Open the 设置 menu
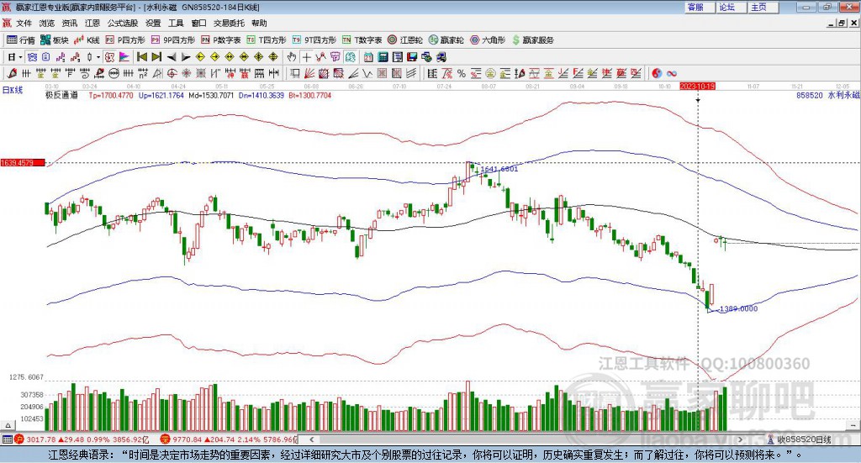 point(153,23)
